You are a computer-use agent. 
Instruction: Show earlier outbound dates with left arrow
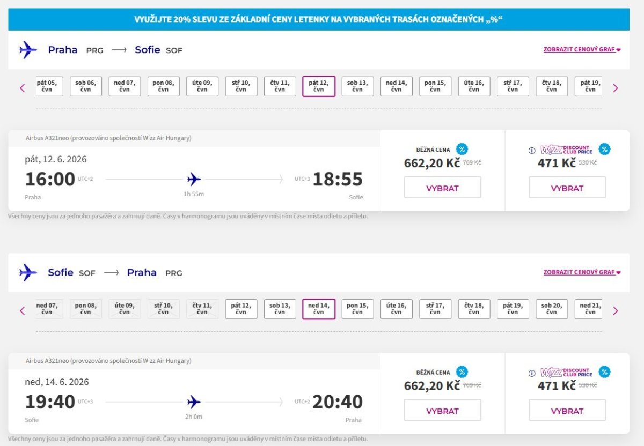click(22, 88)
